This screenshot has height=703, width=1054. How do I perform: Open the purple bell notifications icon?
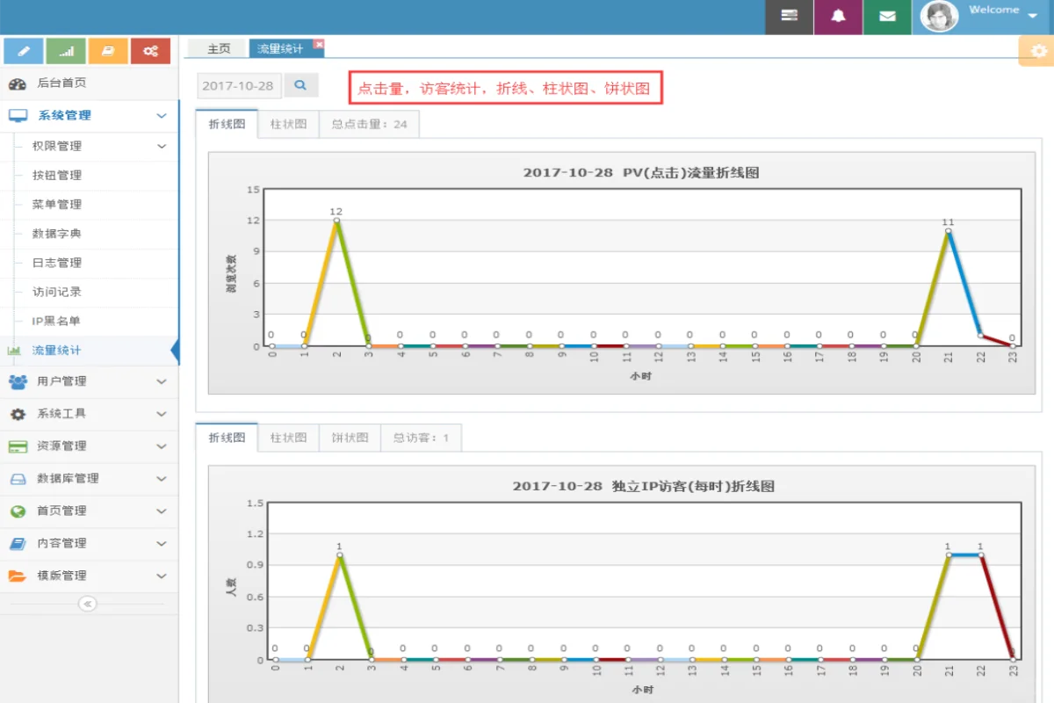coord(838,17)
